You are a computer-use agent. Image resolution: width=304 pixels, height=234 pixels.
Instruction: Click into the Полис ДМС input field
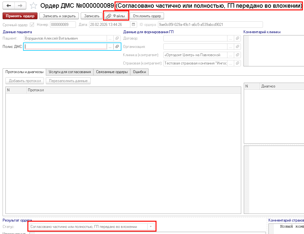[66, 47]
